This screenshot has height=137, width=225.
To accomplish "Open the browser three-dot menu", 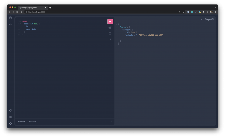I will pos(215,12).
